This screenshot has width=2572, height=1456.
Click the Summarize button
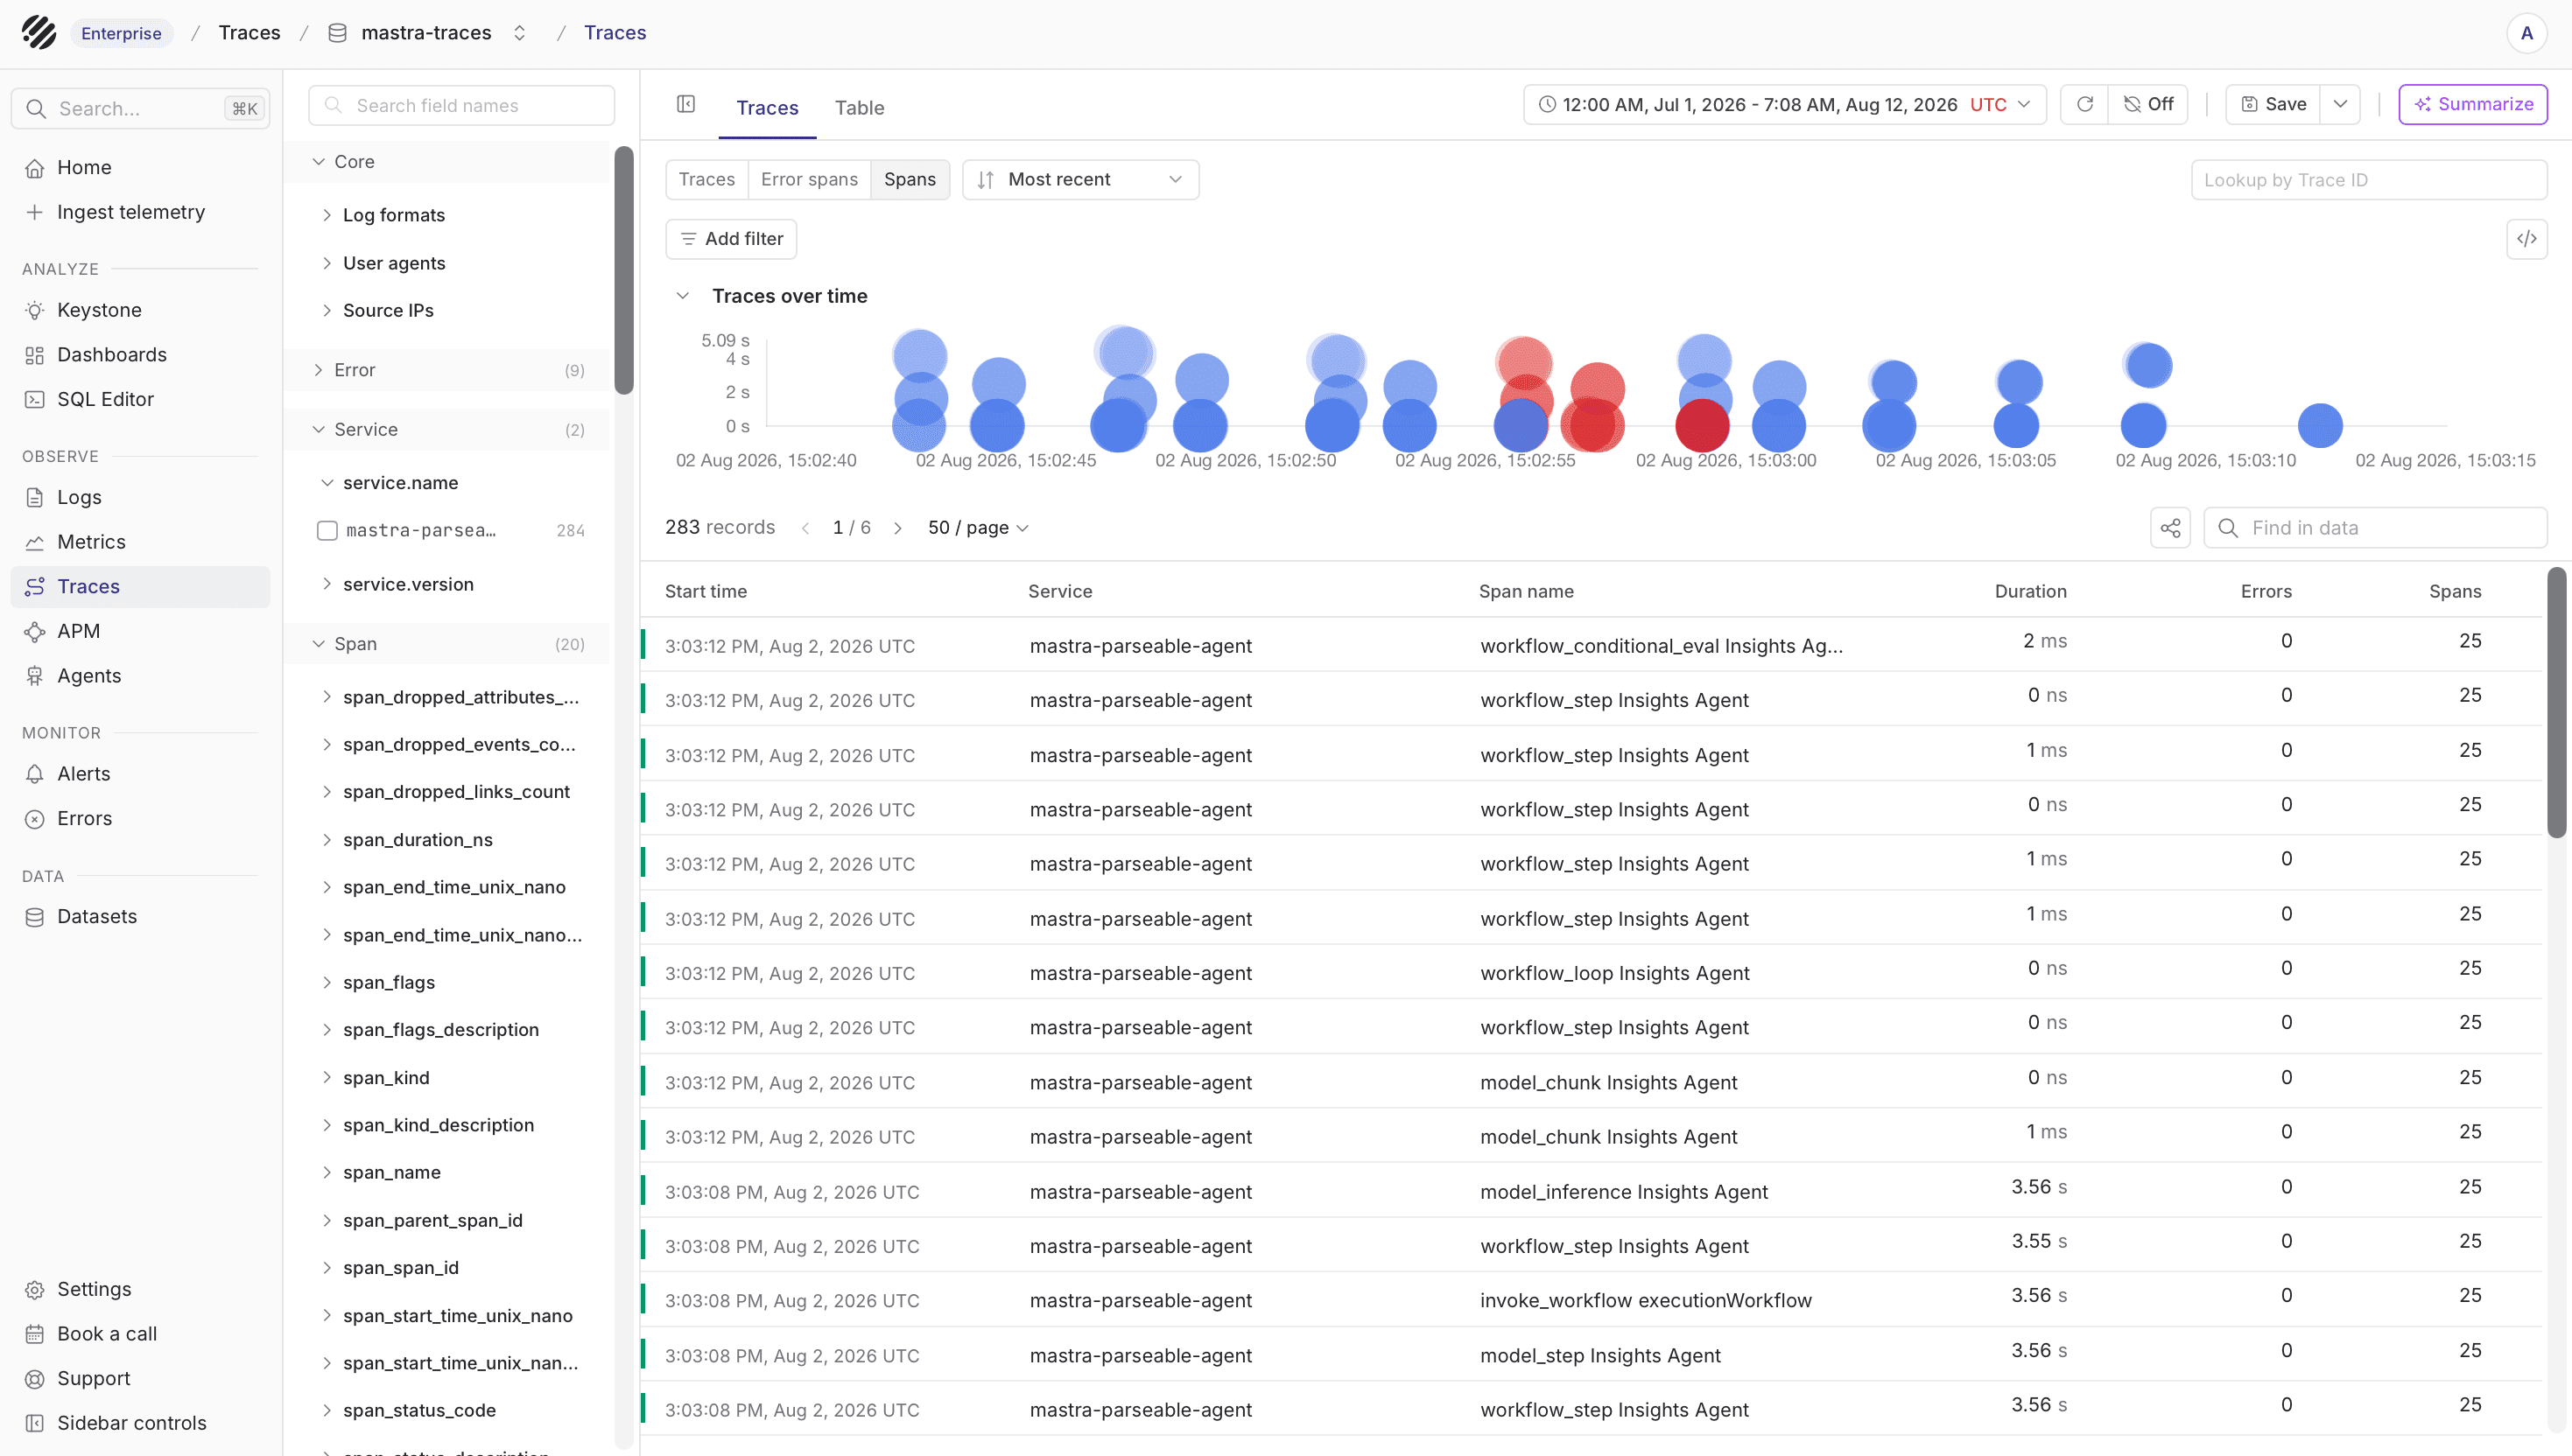coord(2472,104)
